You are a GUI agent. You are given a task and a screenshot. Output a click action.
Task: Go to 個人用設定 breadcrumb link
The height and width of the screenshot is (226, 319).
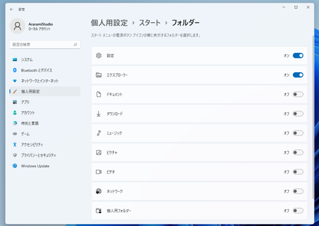[109, 22]
